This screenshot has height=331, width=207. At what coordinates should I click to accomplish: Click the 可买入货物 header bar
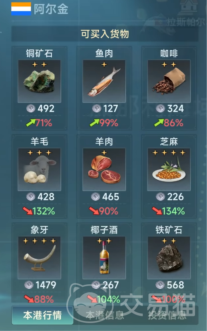click(105, 34)
